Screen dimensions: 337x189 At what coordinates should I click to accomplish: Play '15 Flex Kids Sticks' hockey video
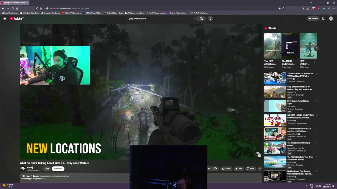275,120
